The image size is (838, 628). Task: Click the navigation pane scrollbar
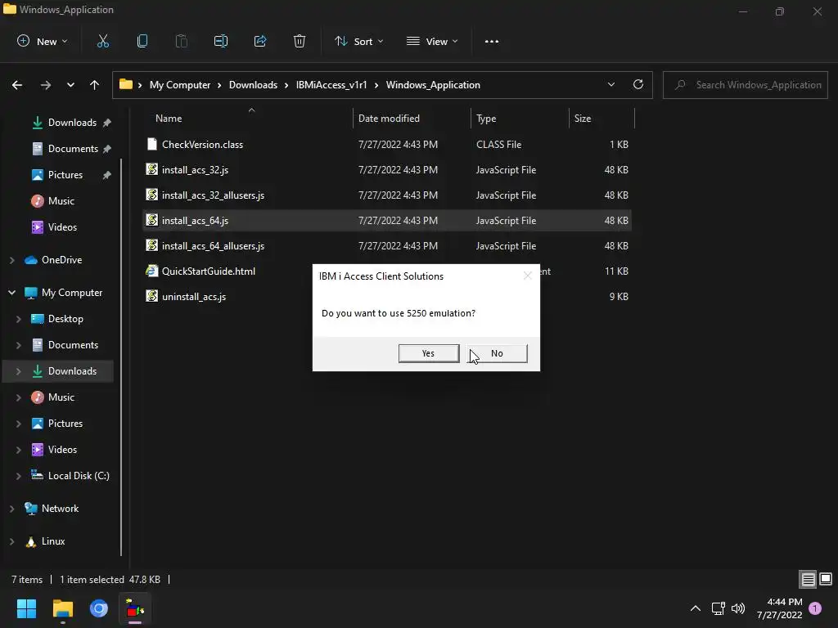click(x=121, y=357)
